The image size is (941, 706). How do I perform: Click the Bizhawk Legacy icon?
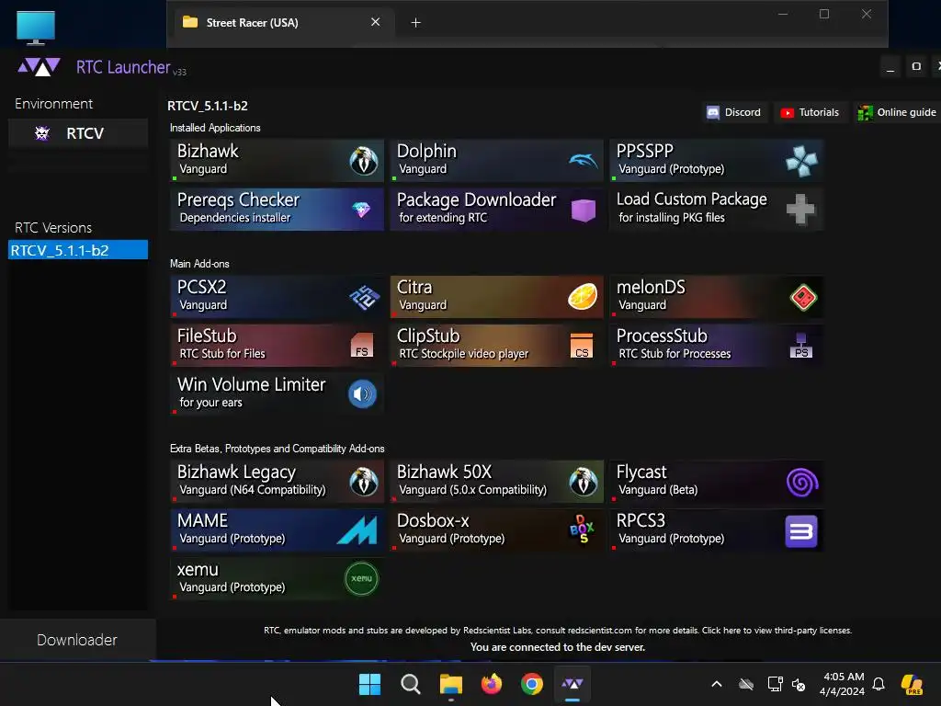point(364,482)
